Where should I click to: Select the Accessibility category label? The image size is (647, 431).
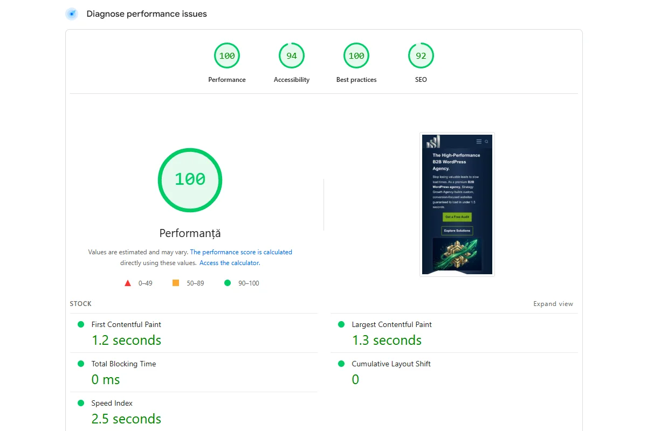click(292, 80)
